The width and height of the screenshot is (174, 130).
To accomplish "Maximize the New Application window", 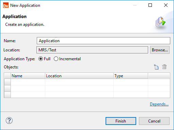I will click(x=150, y=5).
